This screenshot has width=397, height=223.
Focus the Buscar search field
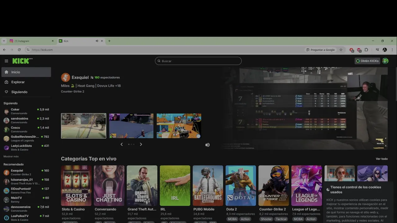tap(198, 61)
